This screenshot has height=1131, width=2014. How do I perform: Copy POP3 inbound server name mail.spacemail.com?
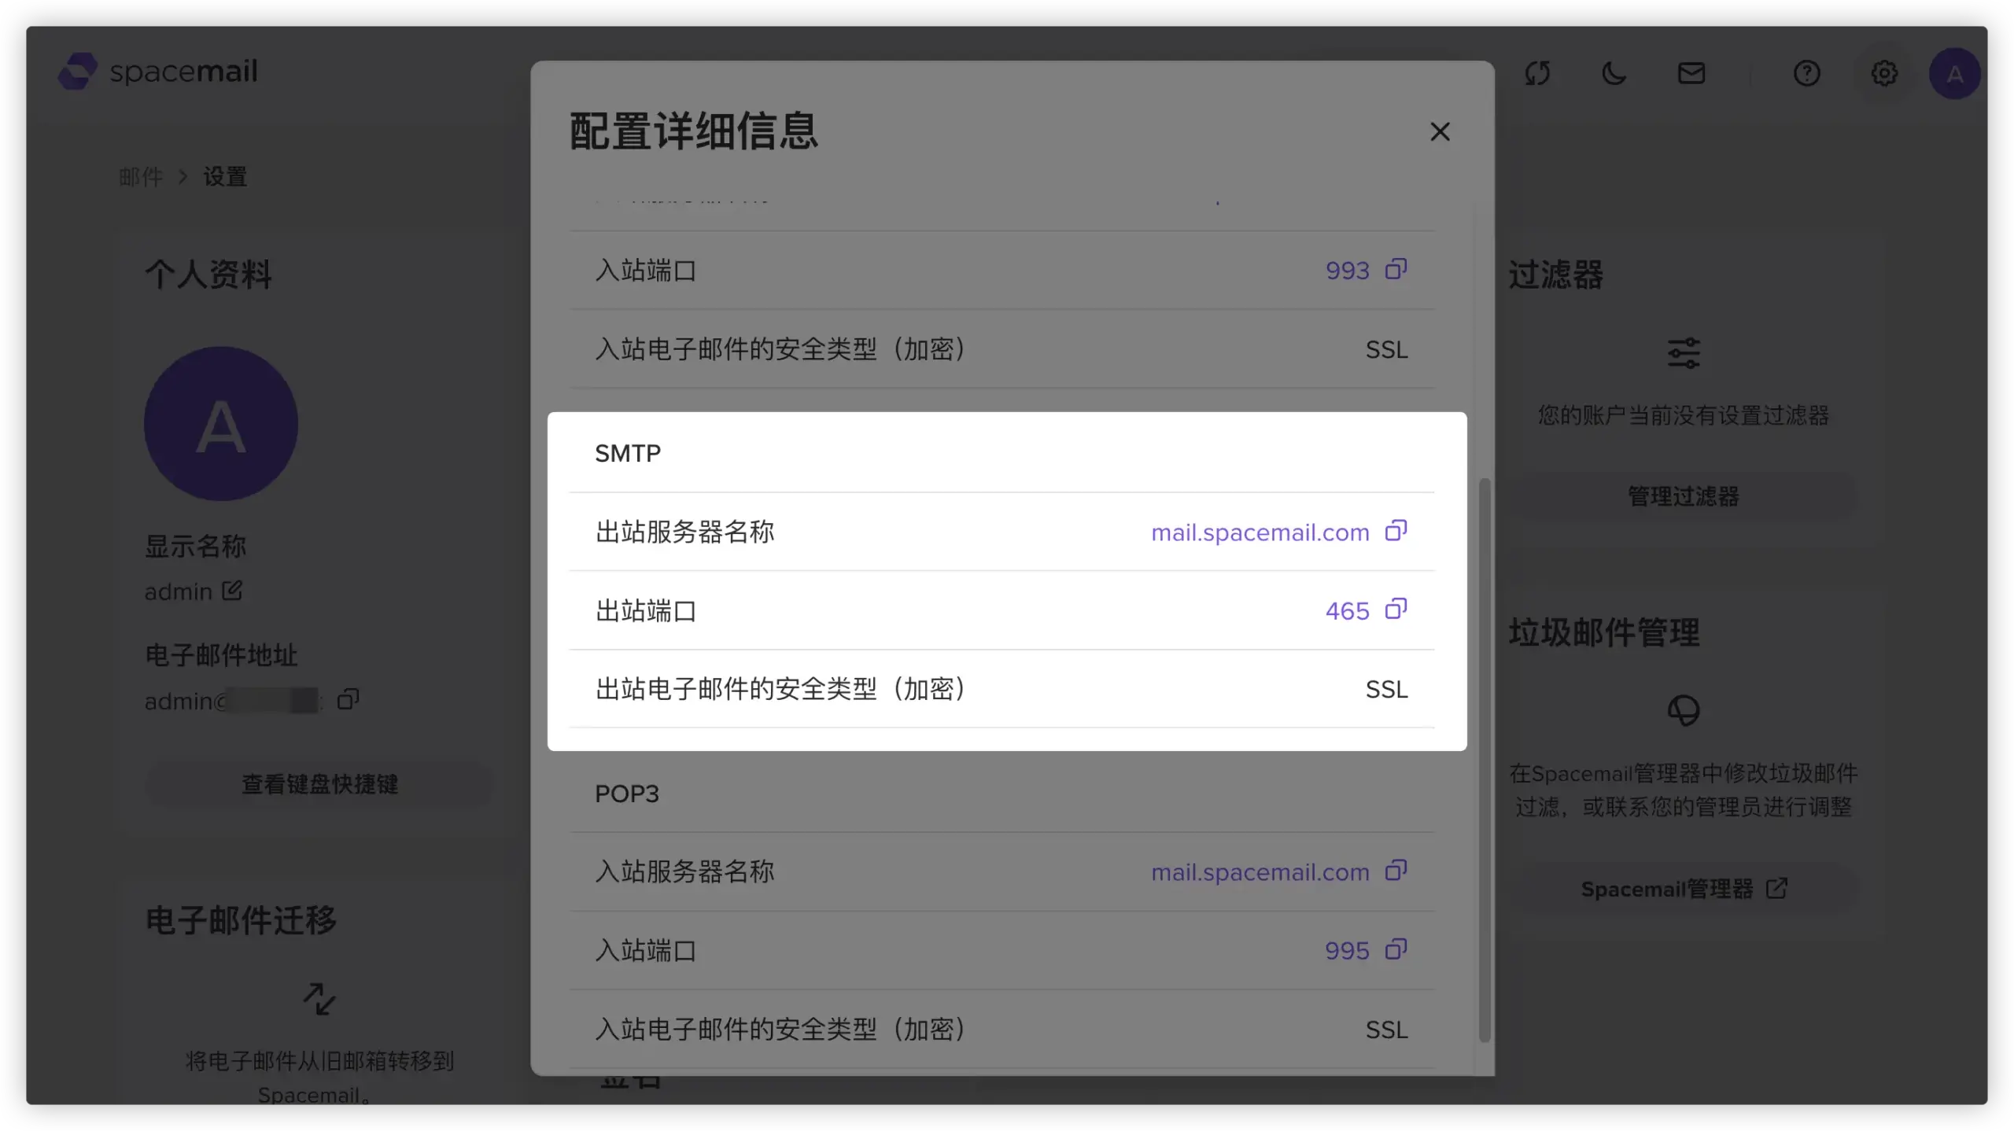tap(1396, 871)
